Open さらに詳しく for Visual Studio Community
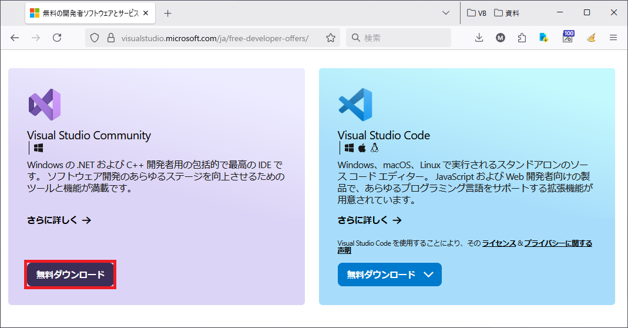 [59, 220]
